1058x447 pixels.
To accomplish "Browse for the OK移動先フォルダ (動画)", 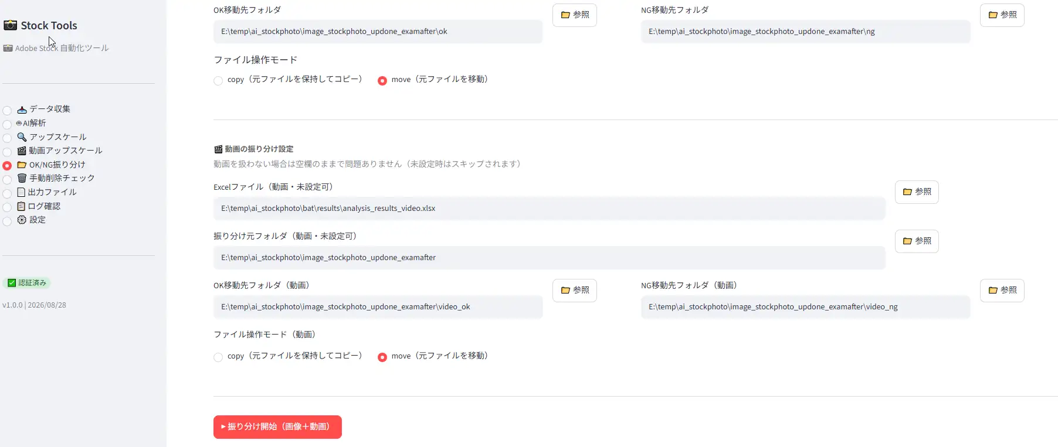I will pyautogui.click(x=575, y=290).
